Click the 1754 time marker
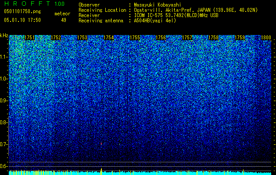The width and height of the screenshot is (276, 175). point(109,38)
